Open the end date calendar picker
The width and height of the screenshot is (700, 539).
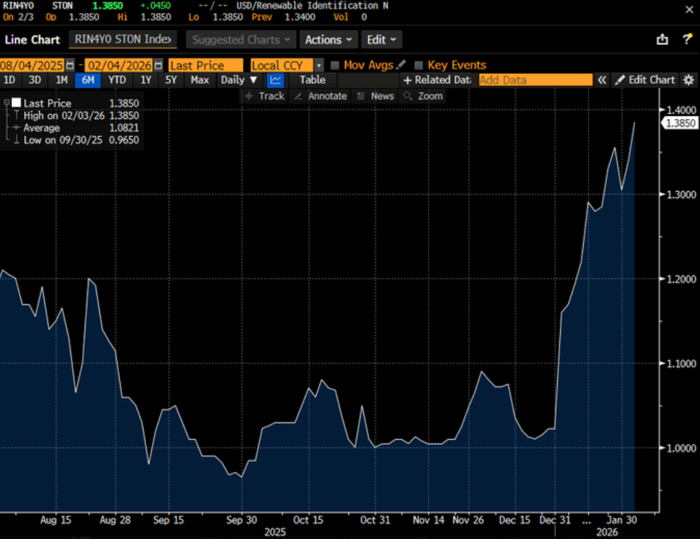[158, 66]
